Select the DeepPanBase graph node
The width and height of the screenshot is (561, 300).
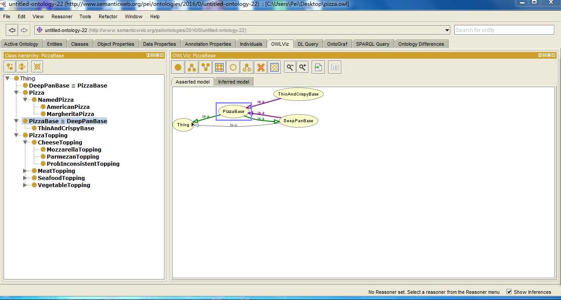(299, 120)
